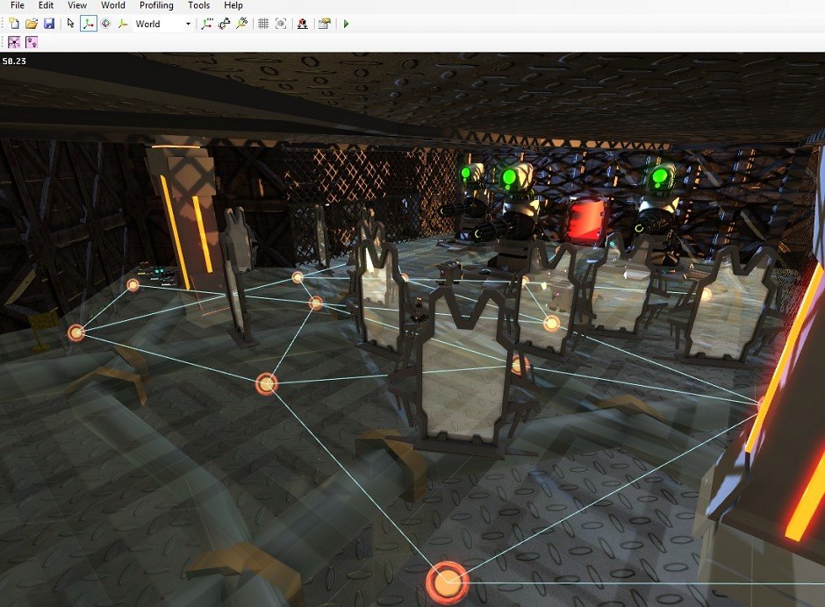The image size is (825, 607).
Task: Click the waypoint graph icon in second toolbar
Action: pos(14,42)
